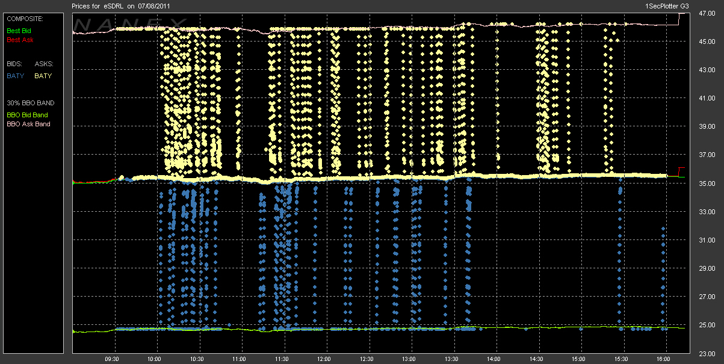Select the 10:30 time axis label
This screenshot has width=724, height=364.
[197, 359]
